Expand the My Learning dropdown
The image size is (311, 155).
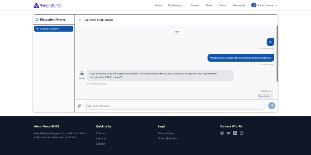176,5
